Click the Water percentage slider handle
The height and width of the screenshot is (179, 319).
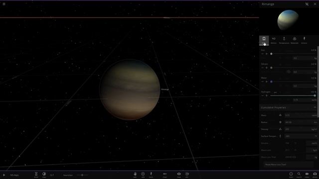tap(271, 82)
